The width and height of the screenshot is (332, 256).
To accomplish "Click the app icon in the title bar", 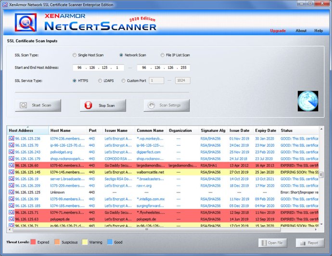I will click(5, 4).
